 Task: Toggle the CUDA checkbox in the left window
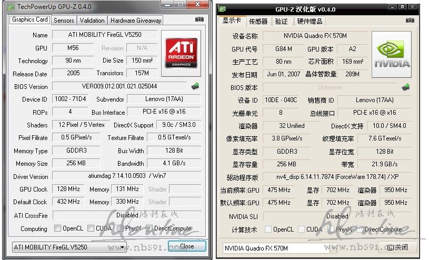[x=91, y=228]
